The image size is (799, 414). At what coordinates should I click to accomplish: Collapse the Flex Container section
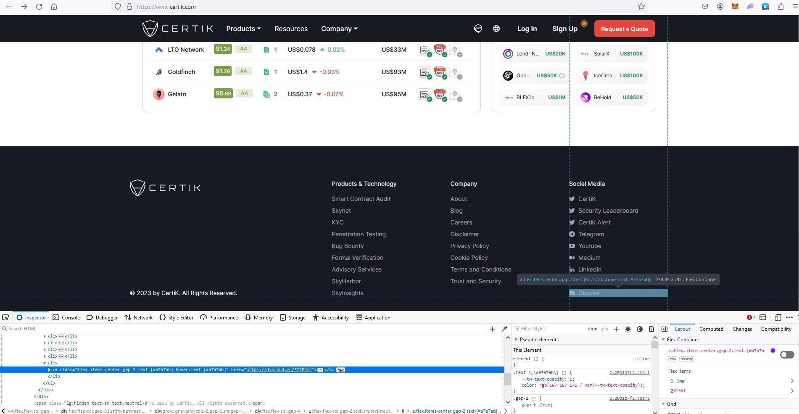tap(663, 340)
